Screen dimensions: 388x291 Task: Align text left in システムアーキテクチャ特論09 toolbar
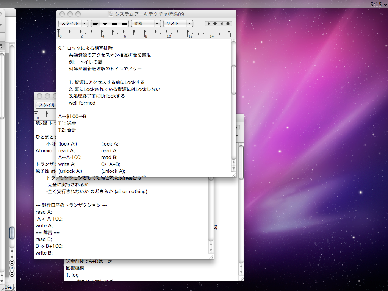pos(96,23)
